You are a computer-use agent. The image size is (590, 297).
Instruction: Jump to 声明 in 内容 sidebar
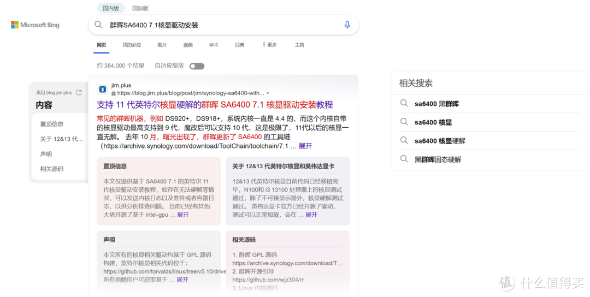46,154
